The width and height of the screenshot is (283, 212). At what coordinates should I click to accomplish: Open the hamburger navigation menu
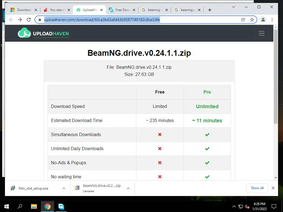(261, 33)
